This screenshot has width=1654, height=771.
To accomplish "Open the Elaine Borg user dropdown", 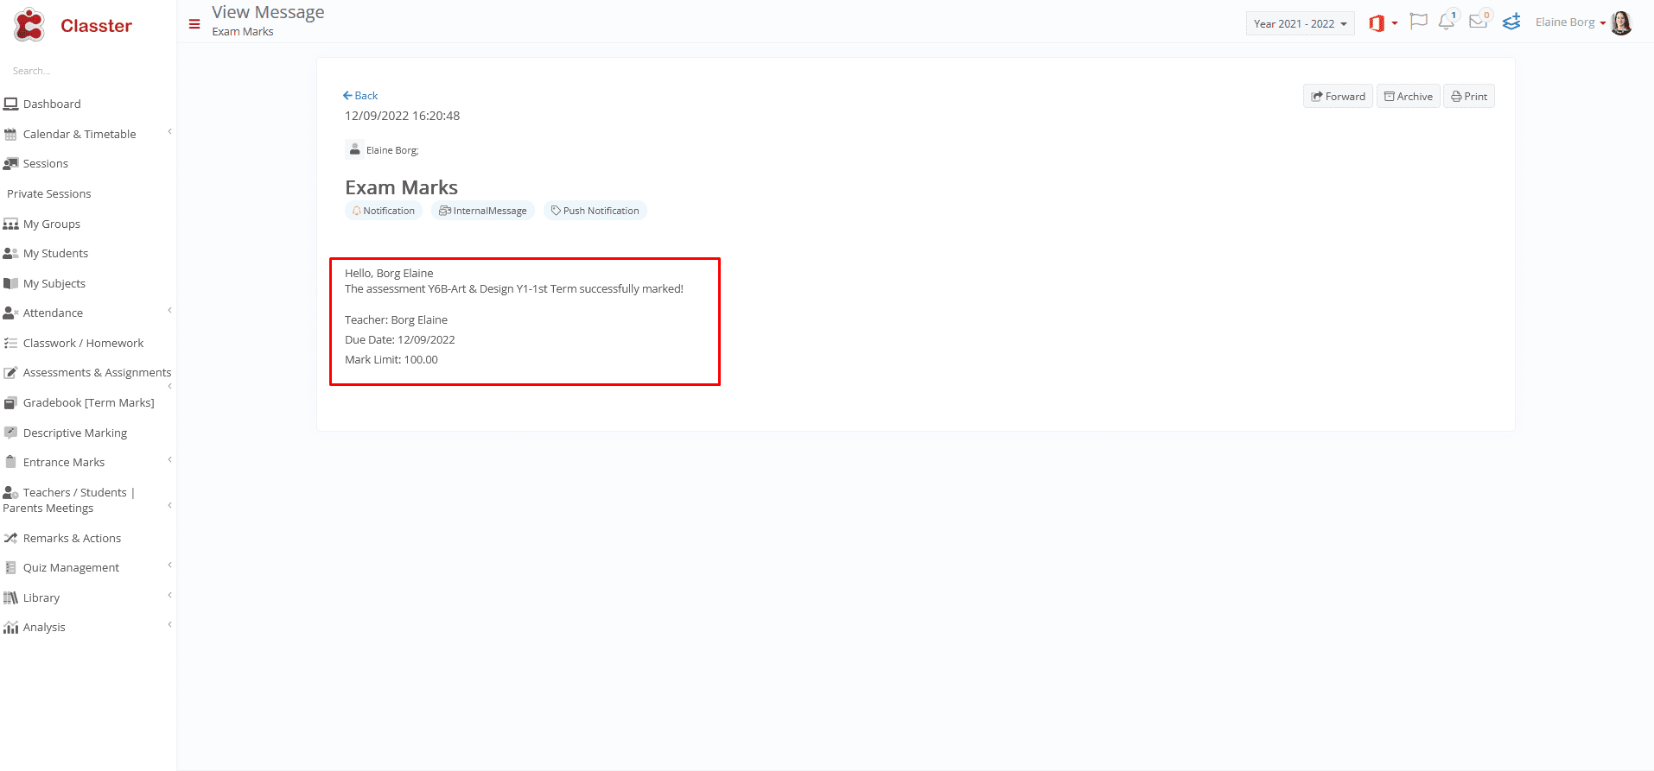I will tap(1570, 22).
